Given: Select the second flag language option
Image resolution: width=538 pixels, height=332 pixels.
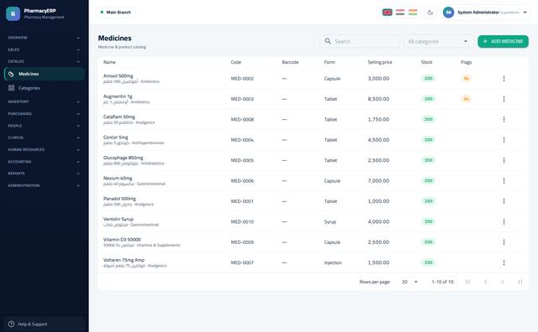Looking at the screenshot, I should (x=400, y=13).
